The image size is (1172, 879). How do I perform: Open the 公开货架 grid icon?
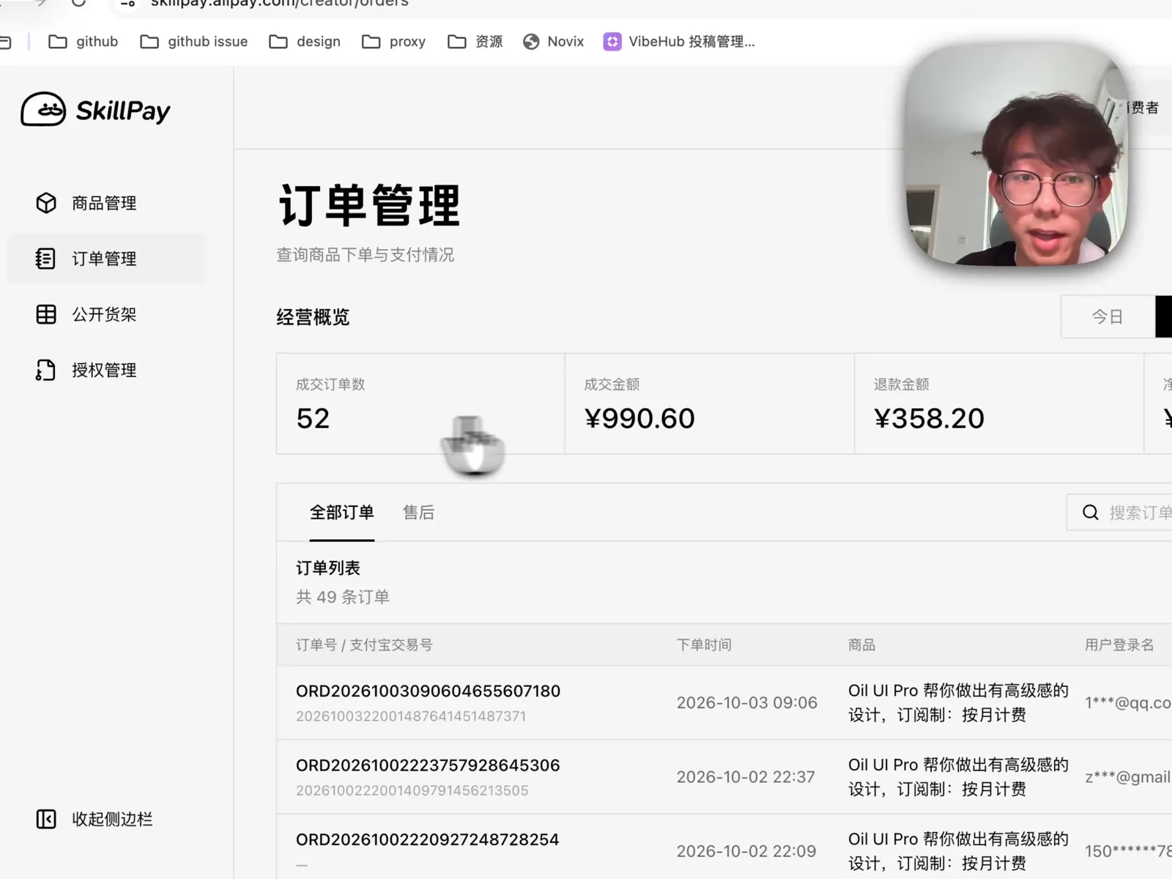coord(46,314)
